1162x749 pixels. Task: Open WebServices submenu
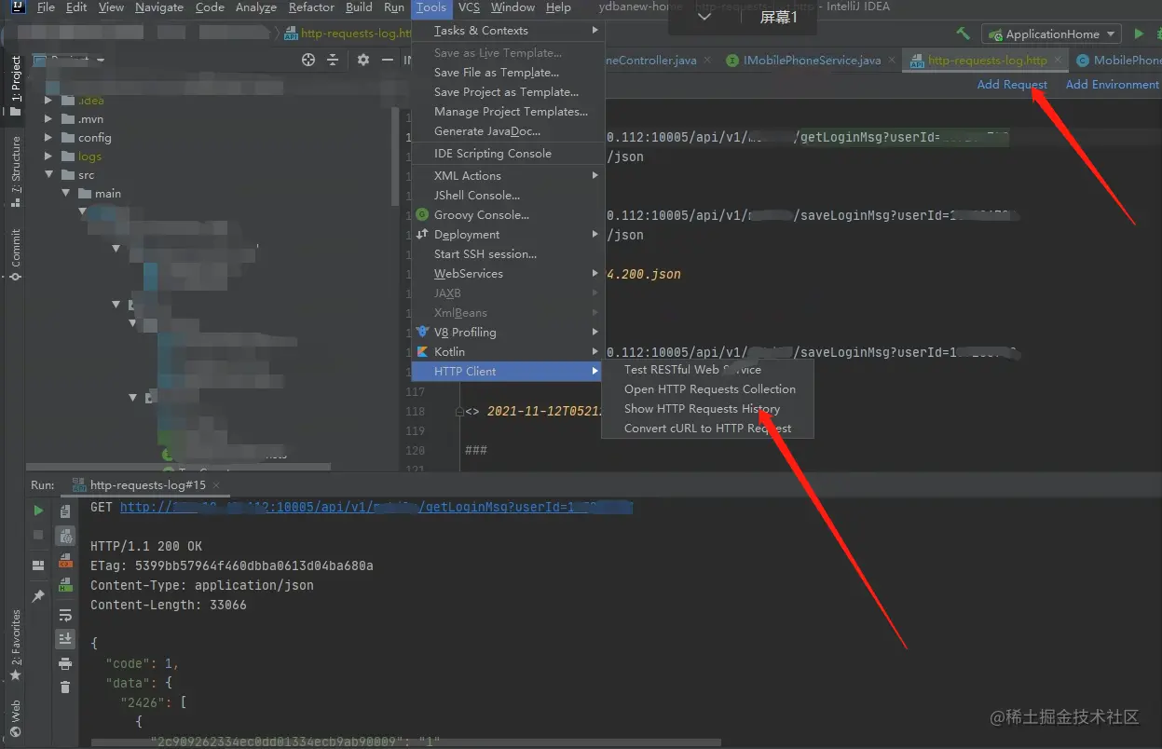coord(508,273)
